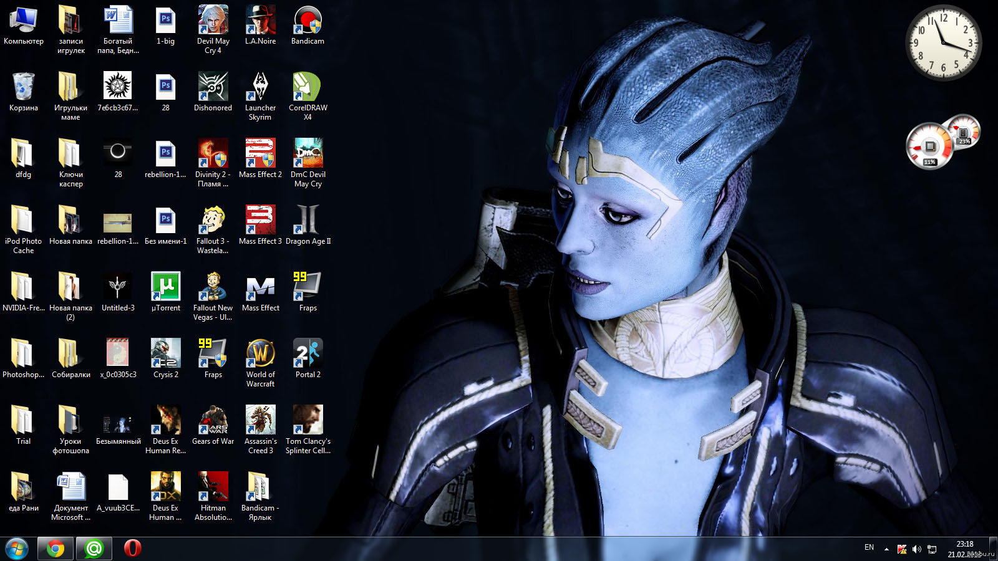The height and width of the screenshot is (561, 998).
Task: Select the Fraps icon beside Mass Effect
Action: (x=308, y=293)
